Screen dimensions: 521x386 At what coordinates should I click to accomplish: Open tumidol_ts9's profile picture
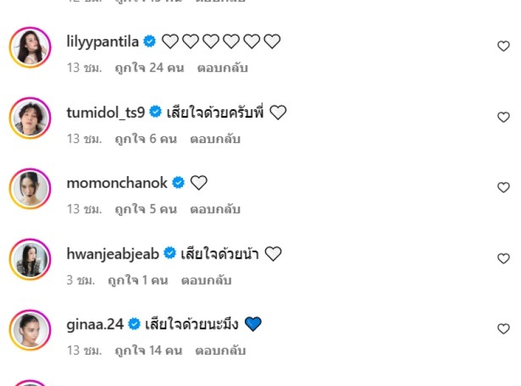(30, 118)
